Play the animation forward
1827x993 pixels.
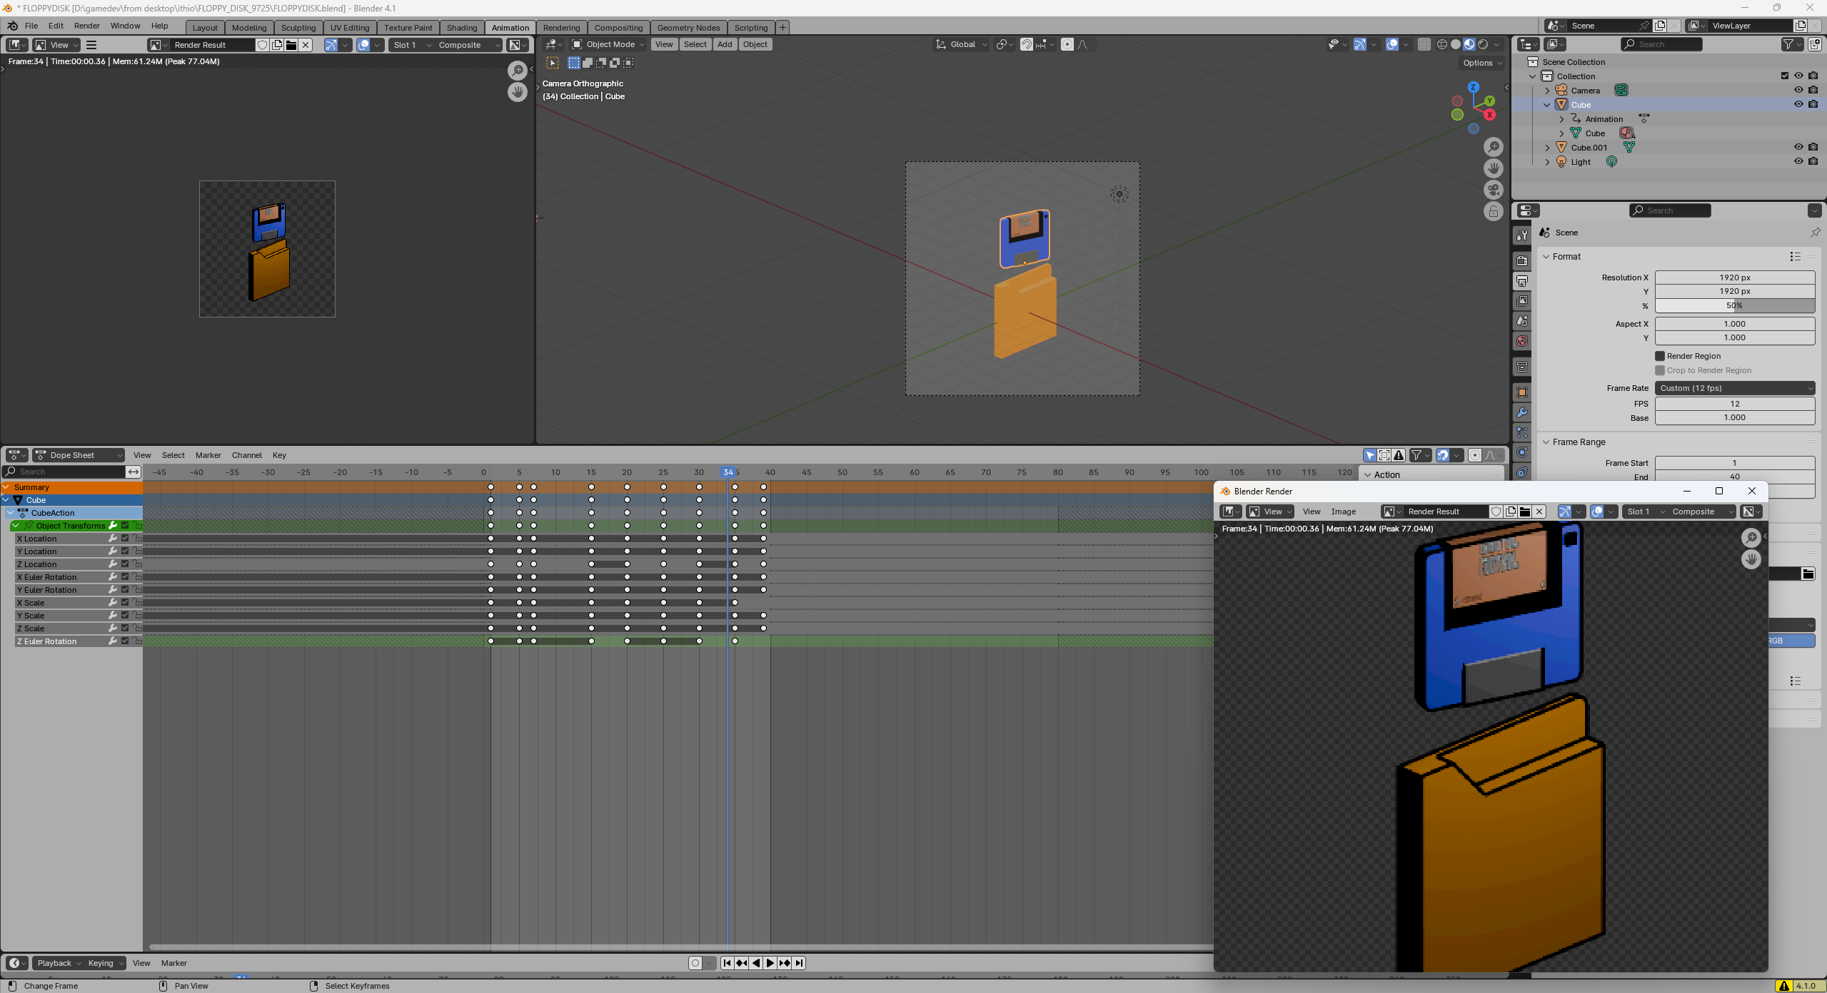coord(770,963)
